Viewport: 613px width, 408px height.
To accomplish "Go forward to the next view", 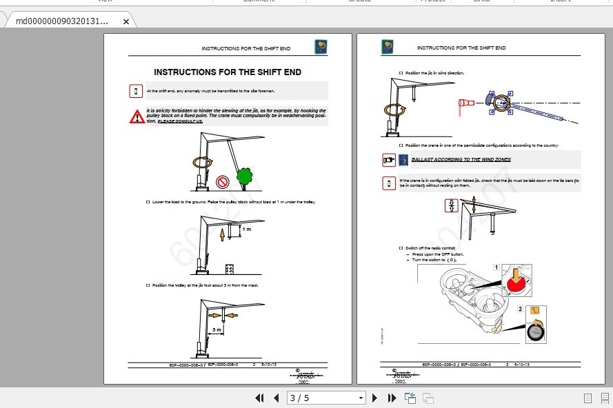I will pyautogui.click(x=428, y=398).
